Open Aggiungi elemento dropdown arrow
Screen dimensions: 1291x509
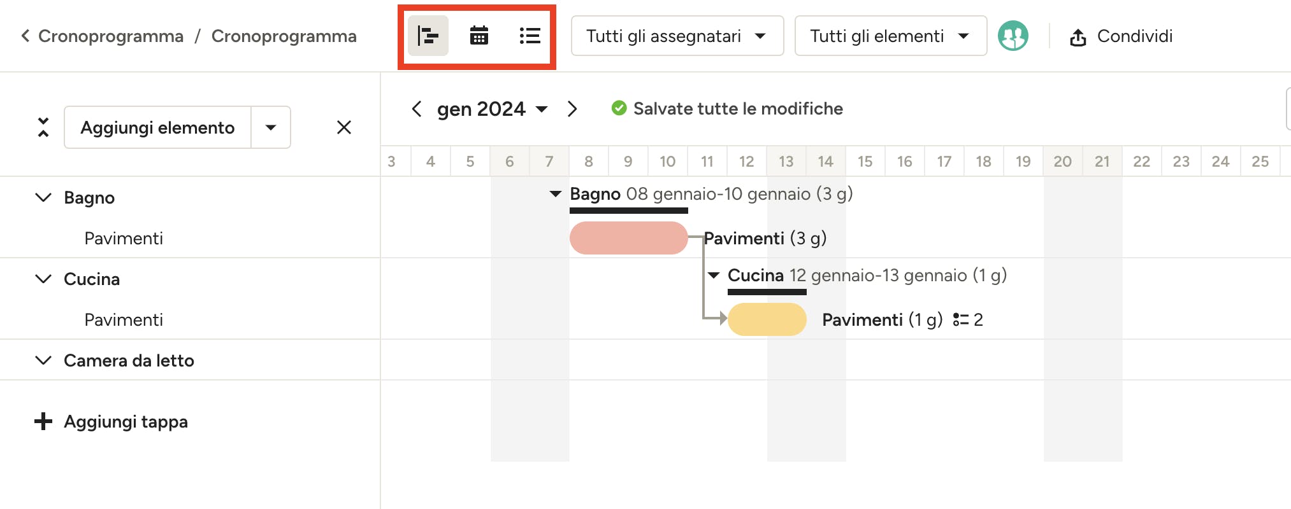point(271,127)
